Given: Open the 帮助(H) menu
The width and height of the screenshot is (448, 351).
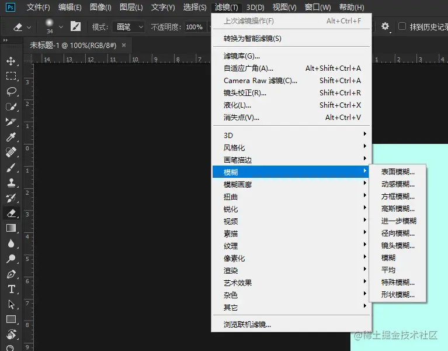Looking at the screenshot, I should (x=352, y=8).
